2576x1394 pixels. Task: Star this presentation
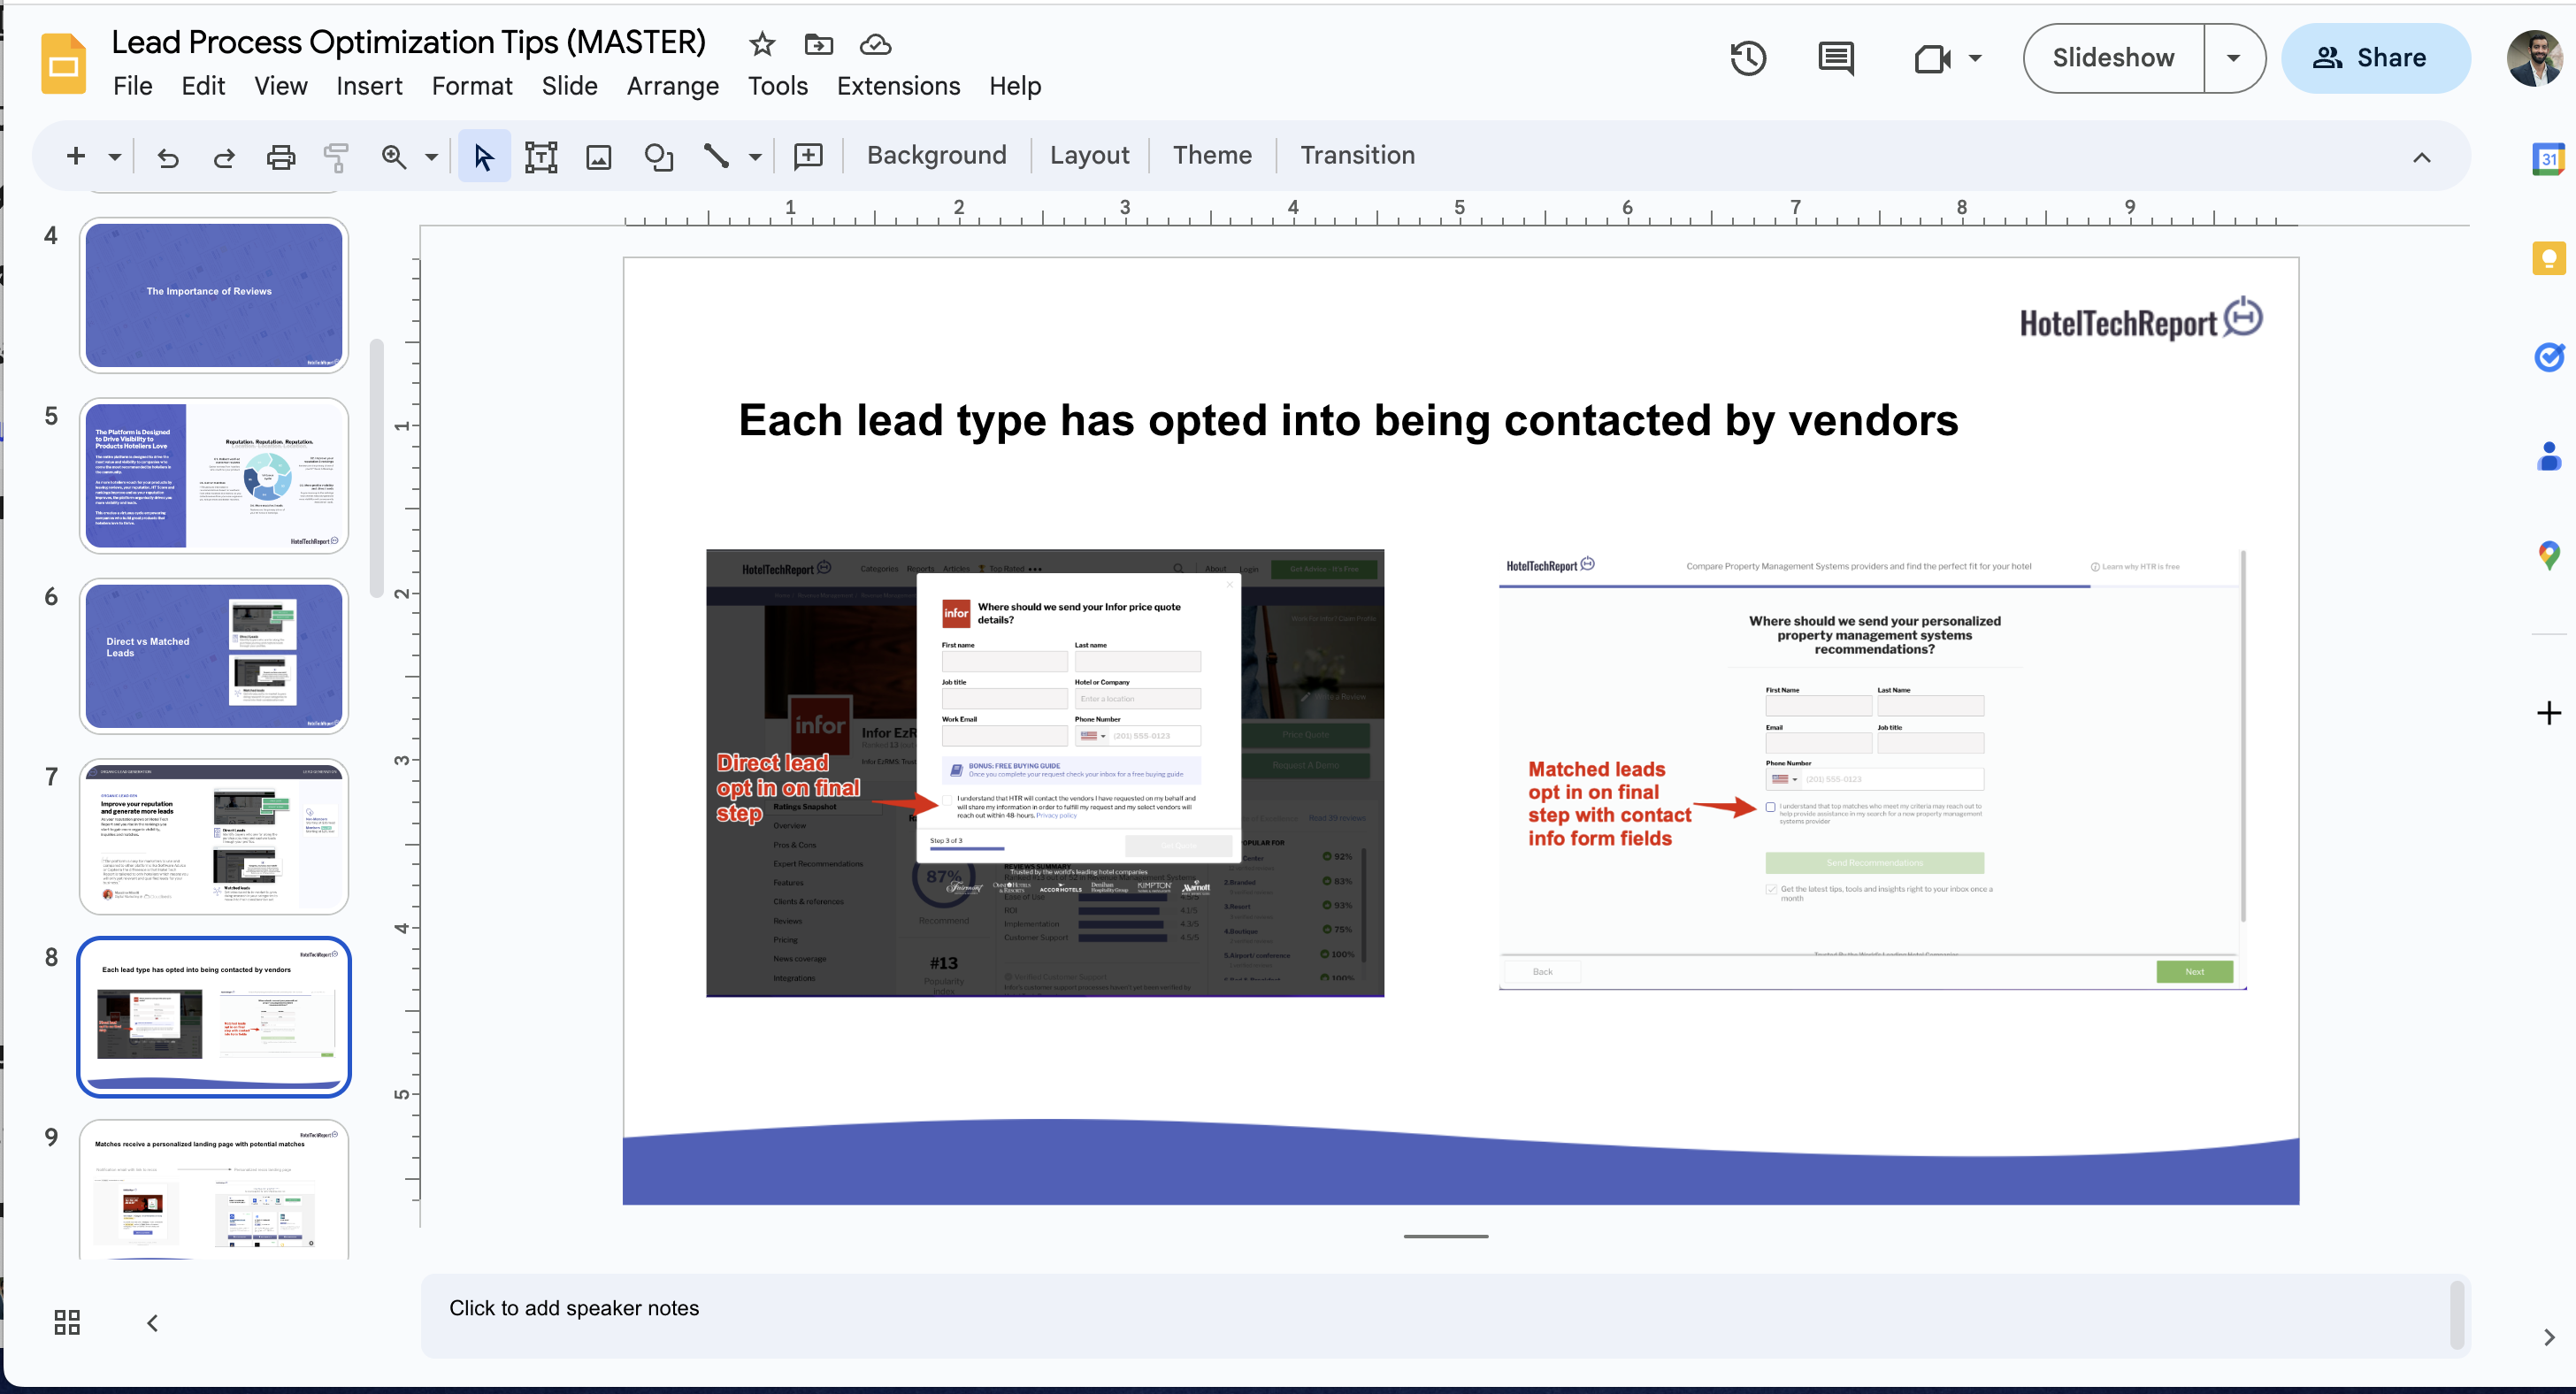(x=762, y=44)
